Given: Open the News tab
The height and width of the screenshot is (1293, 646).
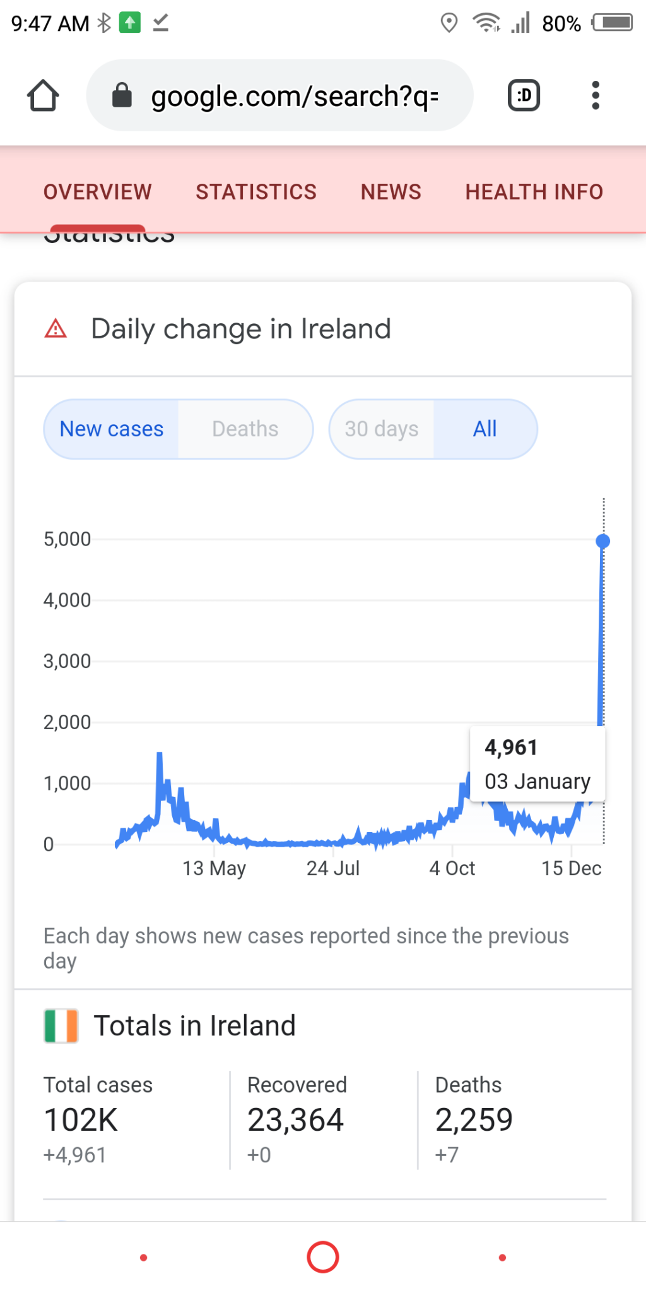Looking at the screenshot, I should click(391, 192).
